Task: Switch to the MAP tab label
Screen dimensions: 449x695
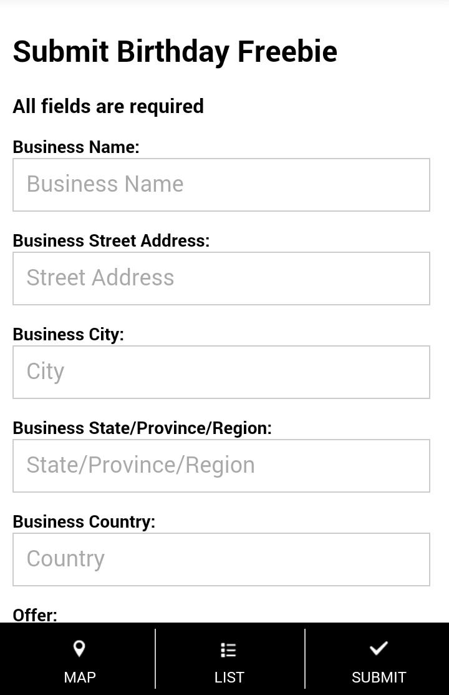Action: coord(80,677)
